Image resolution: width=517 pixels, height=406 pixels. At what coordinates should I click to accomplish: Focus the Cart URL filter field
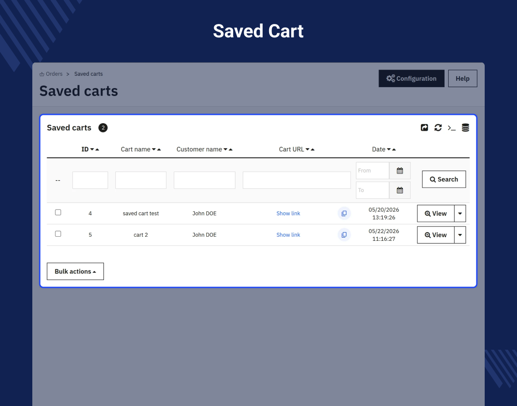pos(297,180)
